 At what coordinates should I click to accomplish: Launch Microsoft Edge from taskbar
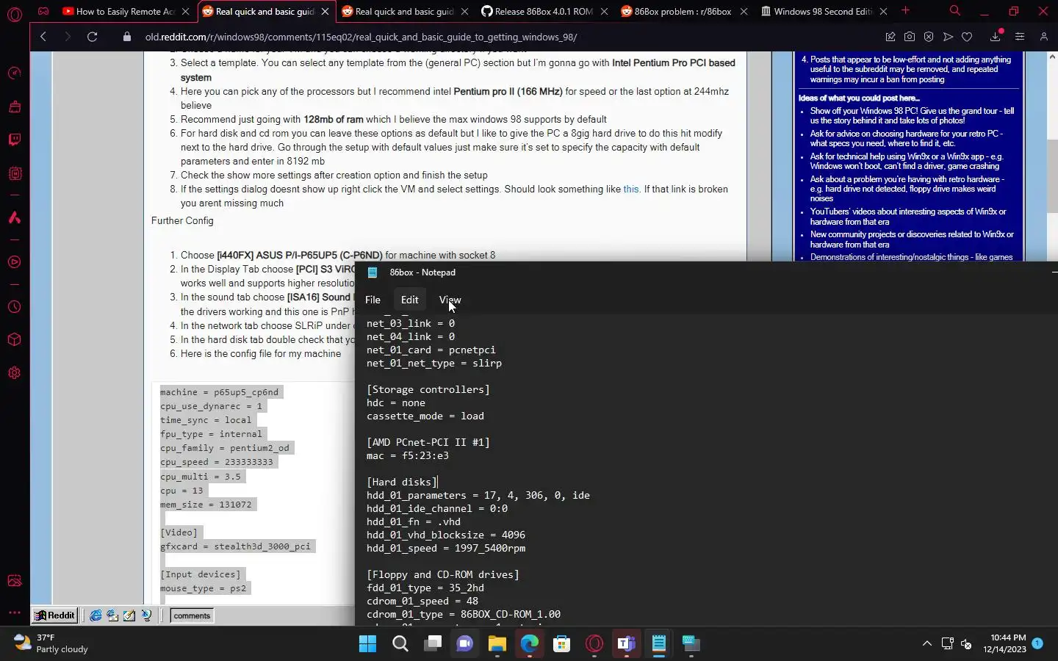point(530,644)
